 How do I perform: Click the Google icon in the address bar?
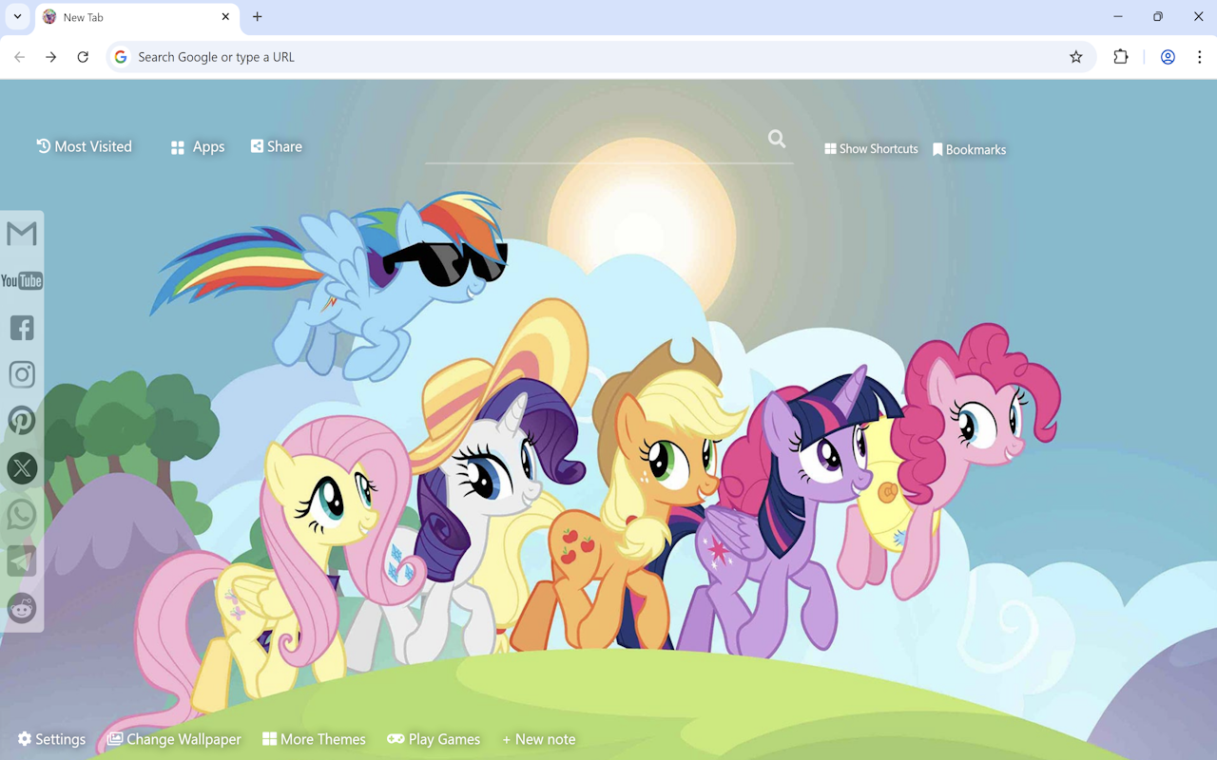coord(121,57)
